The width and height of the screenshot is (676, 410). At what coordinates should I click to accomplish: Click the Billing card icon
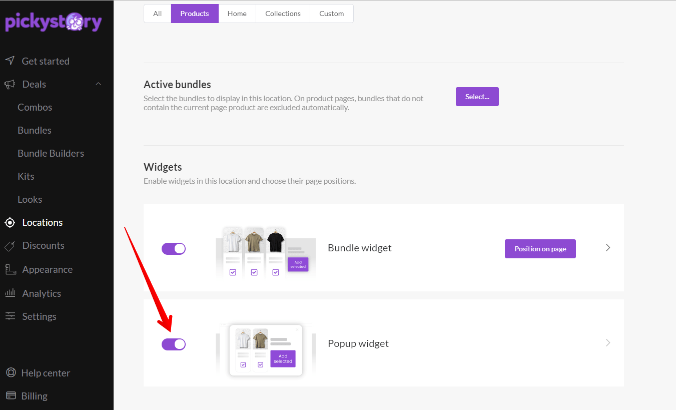pyautogui.click(x=11, y=396)
